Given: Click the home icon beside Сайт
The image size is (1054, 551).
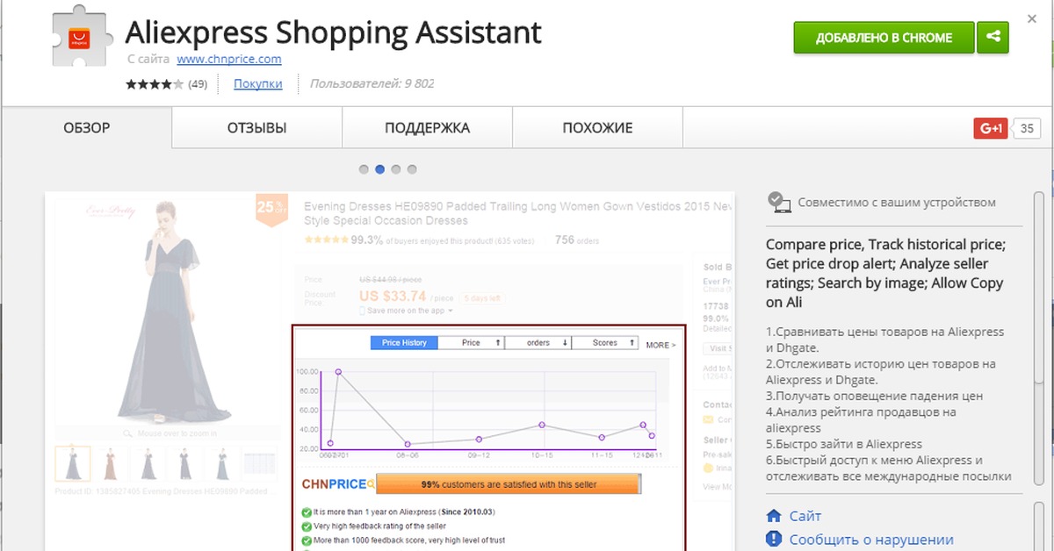Looking at the screenshot, I should pos(774,516).
